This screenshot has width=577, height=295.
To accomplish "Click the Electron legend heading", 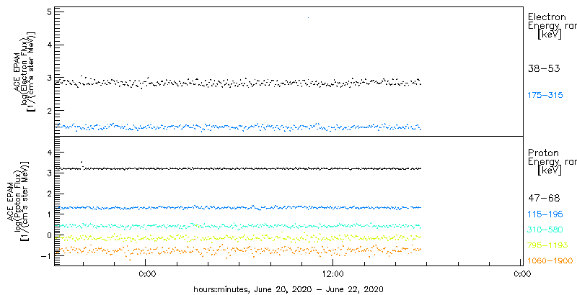I will tap(547, 17).
